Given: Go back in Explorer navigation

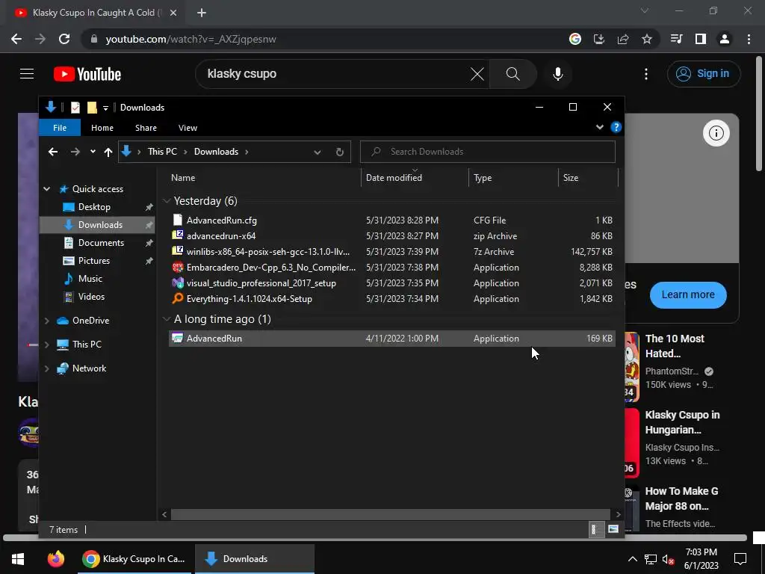Looking at the screenshot, I should 53,152.
